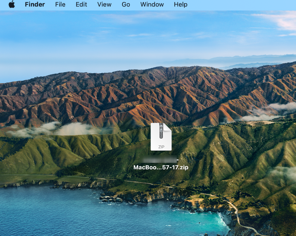
Task: Open the Help menu
Action: coord(180,5)
